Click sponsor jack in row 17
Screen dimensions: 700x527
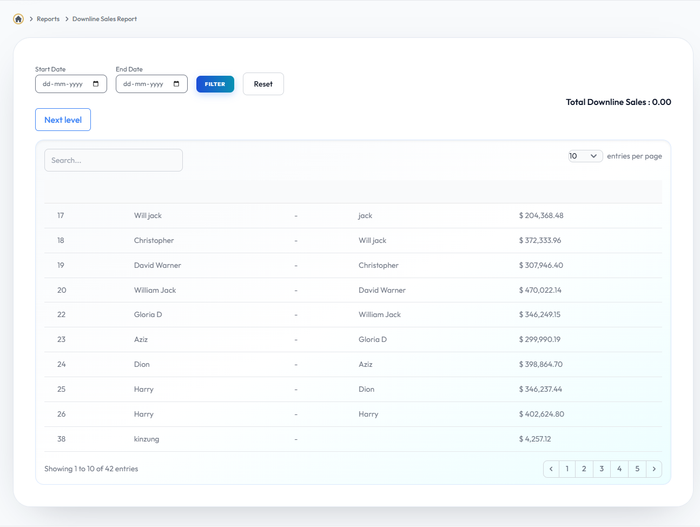point(365,215)
